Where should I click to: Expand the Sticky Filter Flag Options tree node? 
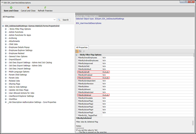(x=6, y=29)
